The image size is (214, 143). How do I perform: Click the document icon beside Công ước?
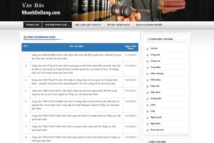click(x=147, y=55)
